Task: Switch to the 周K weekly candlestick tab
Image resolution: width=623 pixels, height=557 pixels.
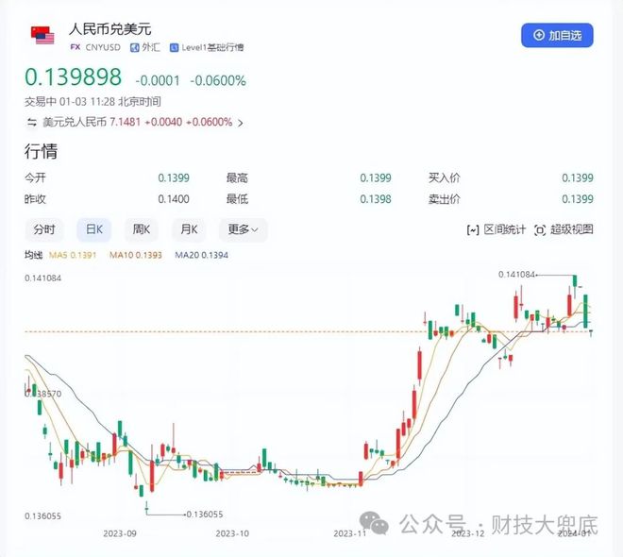Action: pyautogui.click(x=142, y=229)
